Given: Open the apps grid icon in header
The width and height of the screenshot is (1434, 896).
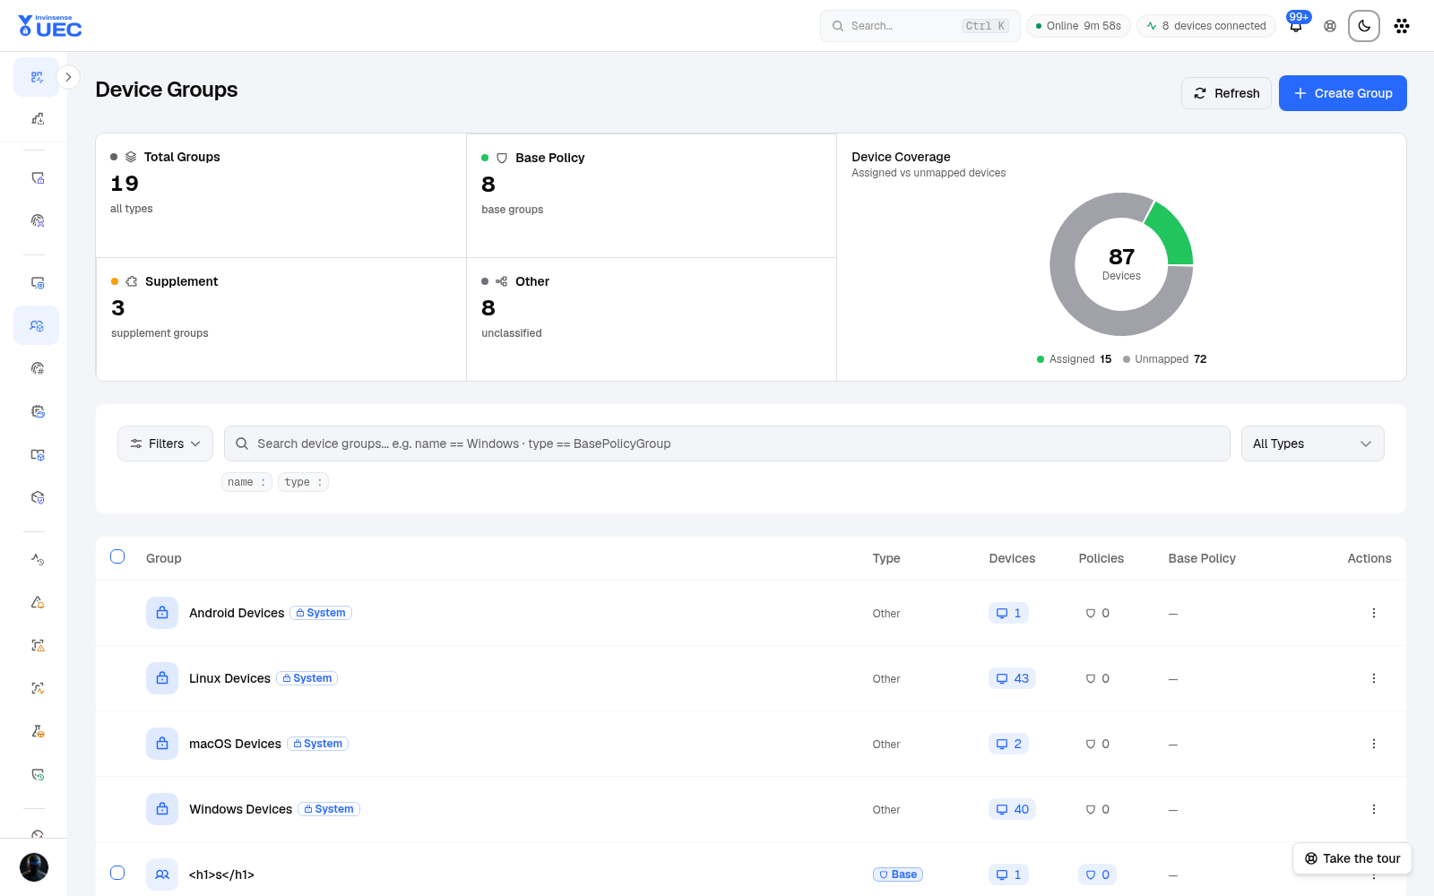Looking at the screenshot, I should point(1402,26).
